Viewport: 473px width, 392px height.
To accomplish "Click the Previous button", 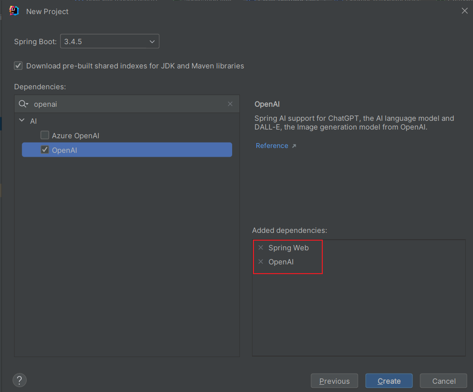I will coord(334,381).
